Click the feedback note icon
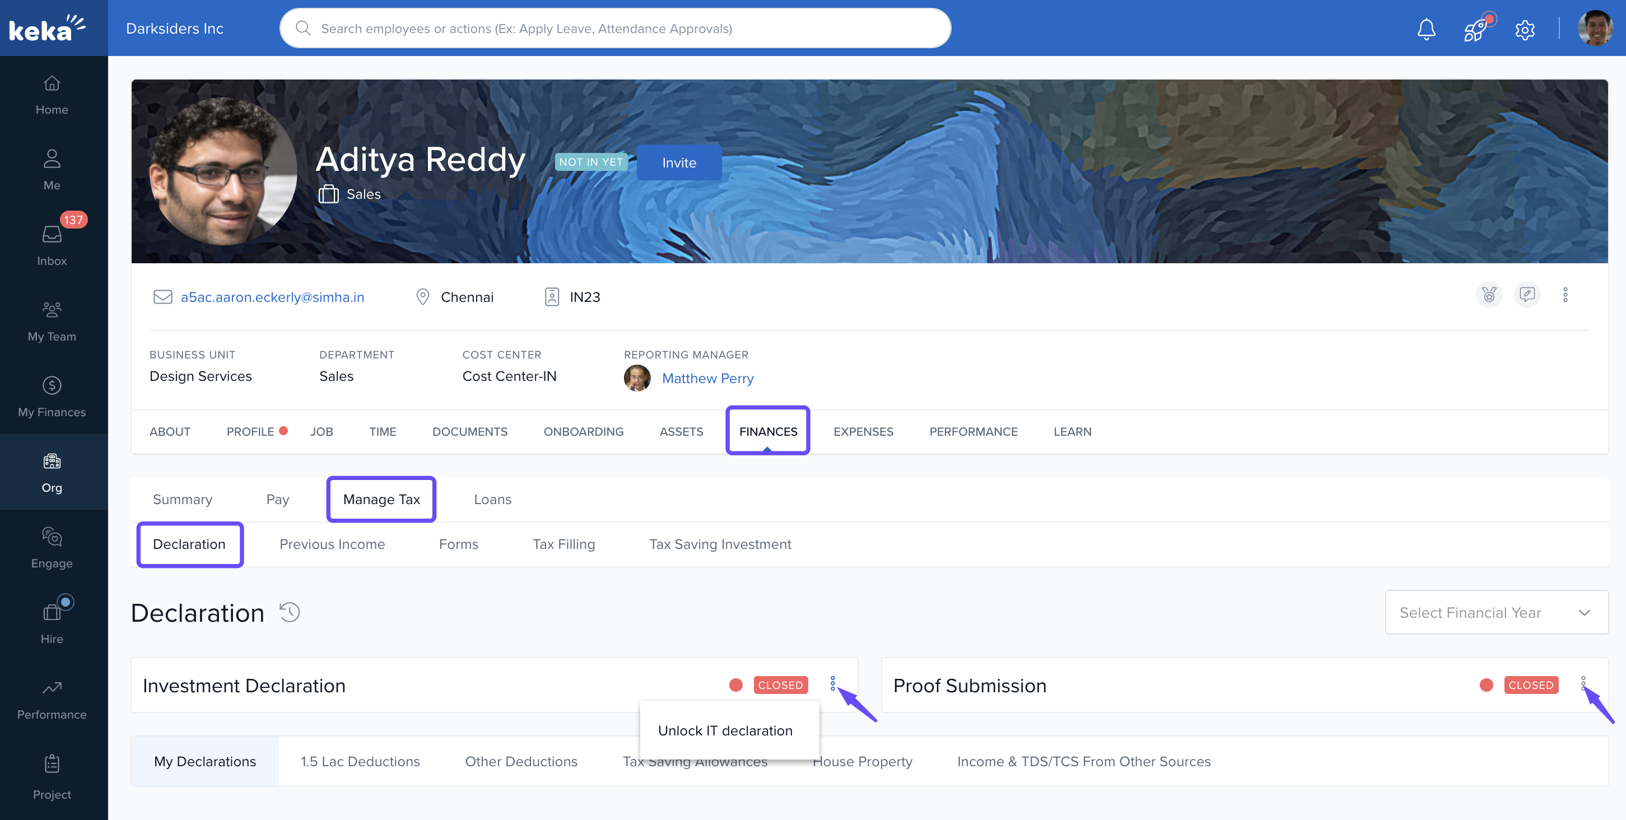1626x820 pixels. pos(1527,295)
